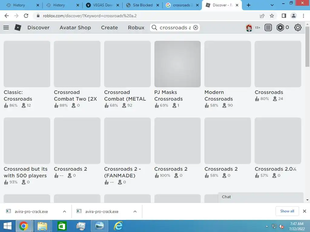Expand first avira-pro-crack.exe download options
The image size is (310, 232).
tap(64, 211)
